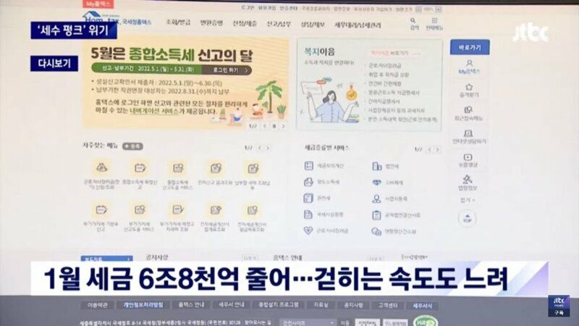Viewport: 579px width, 326px height.
Task: Click the blue 바로가기 button
Action: (x=469, y=46)
